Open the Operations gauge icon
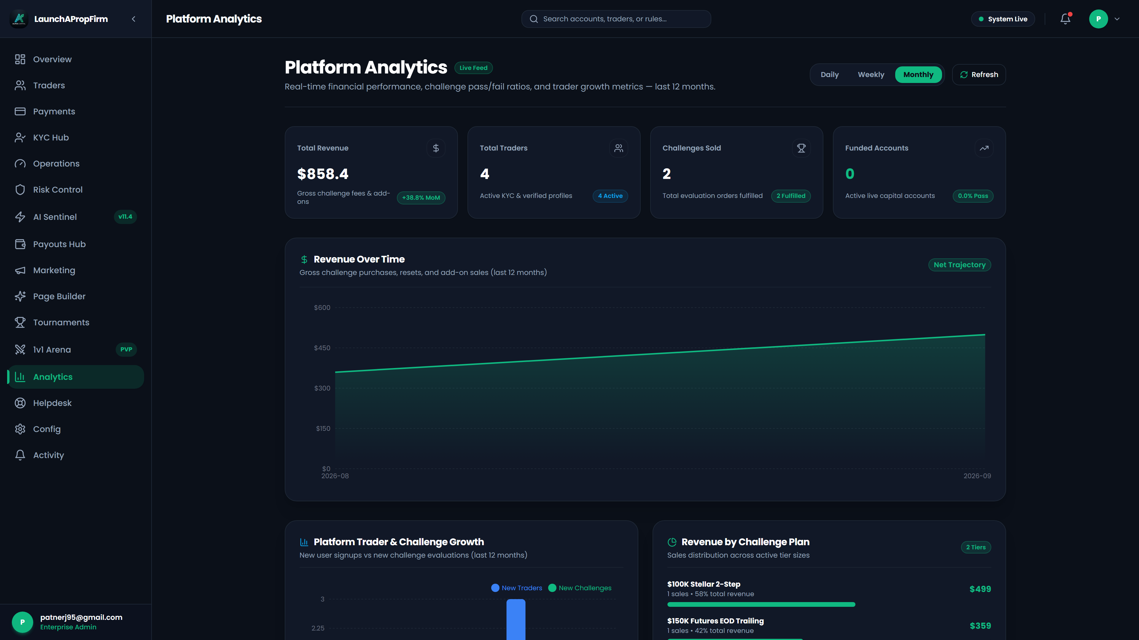1139x640 pixels. [20, 164]
